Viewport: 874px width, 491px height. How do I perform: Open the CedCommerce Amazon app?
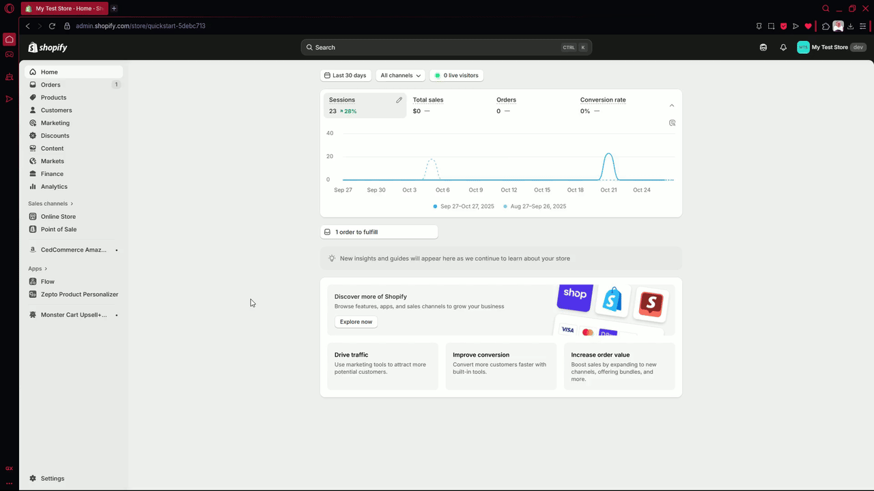(74, 250)
